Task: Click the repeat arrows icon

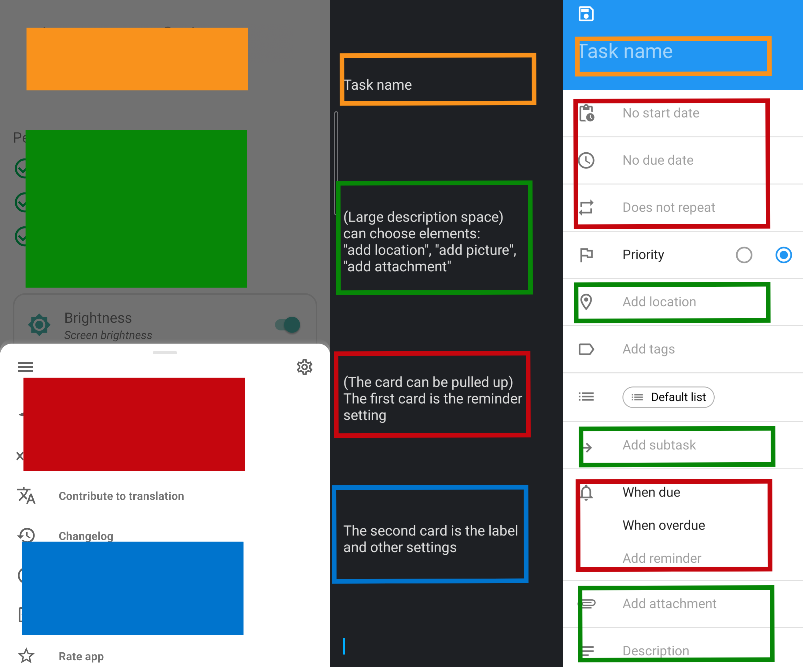Action: tap(586, 207)
